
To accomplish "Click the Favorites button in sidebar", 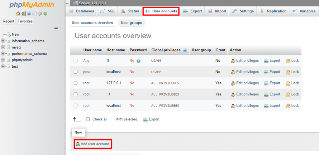I will (x=25, y=21).
